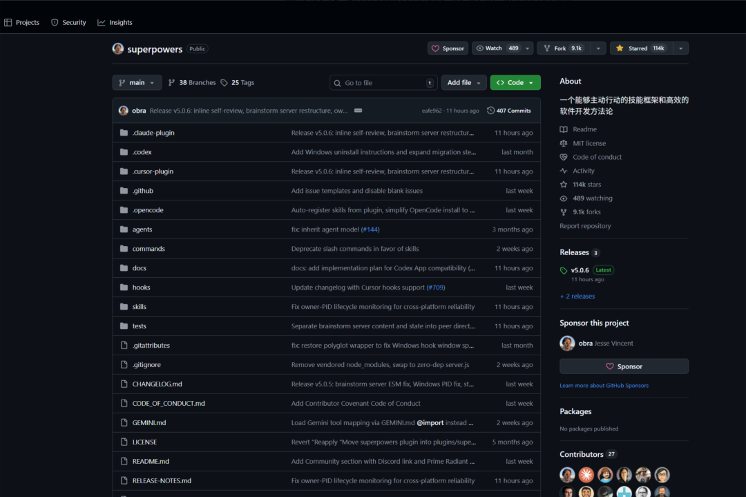The image size is (746, 497).
Task: Click folder icon next to .codex
Action: 124,152
